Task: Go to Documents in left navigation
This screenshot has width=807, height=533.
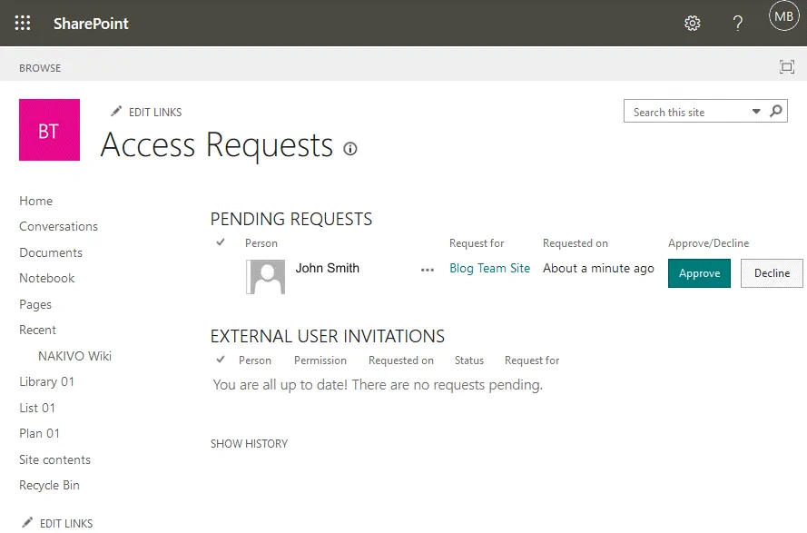Action: click(x=51, y=252)
